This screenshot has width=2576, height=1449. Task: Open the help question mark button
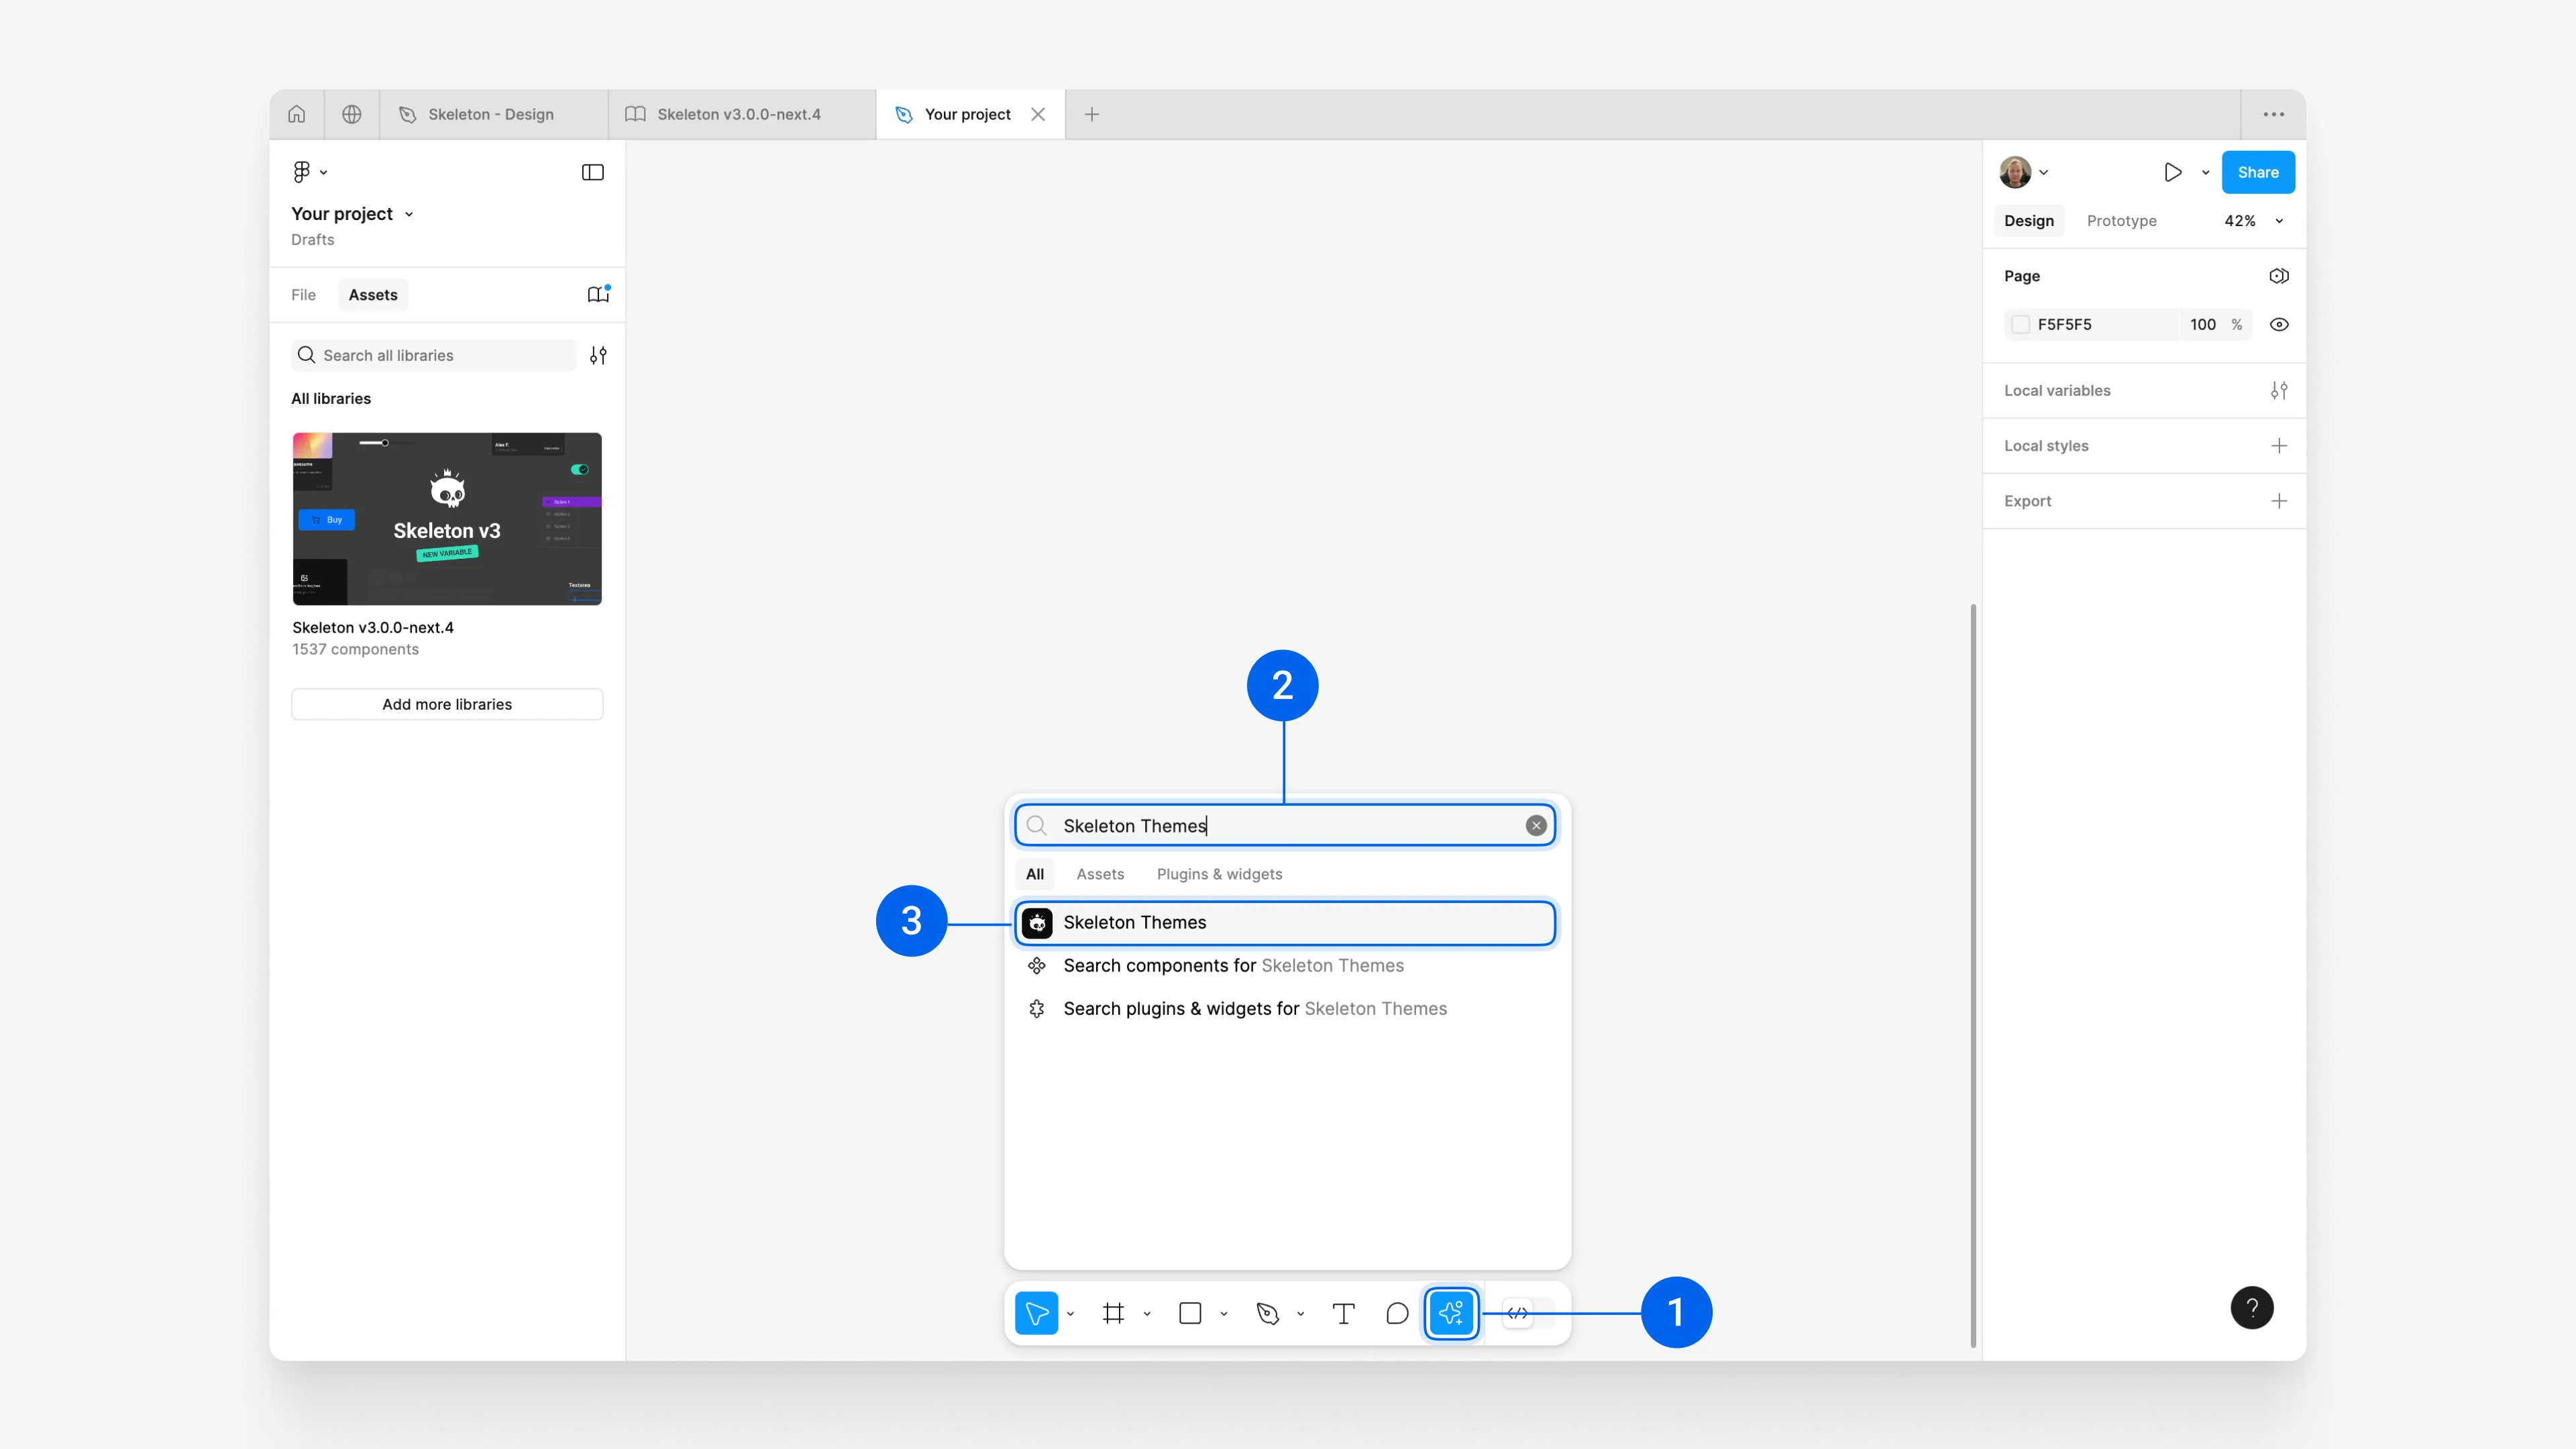(2252, 1308)
